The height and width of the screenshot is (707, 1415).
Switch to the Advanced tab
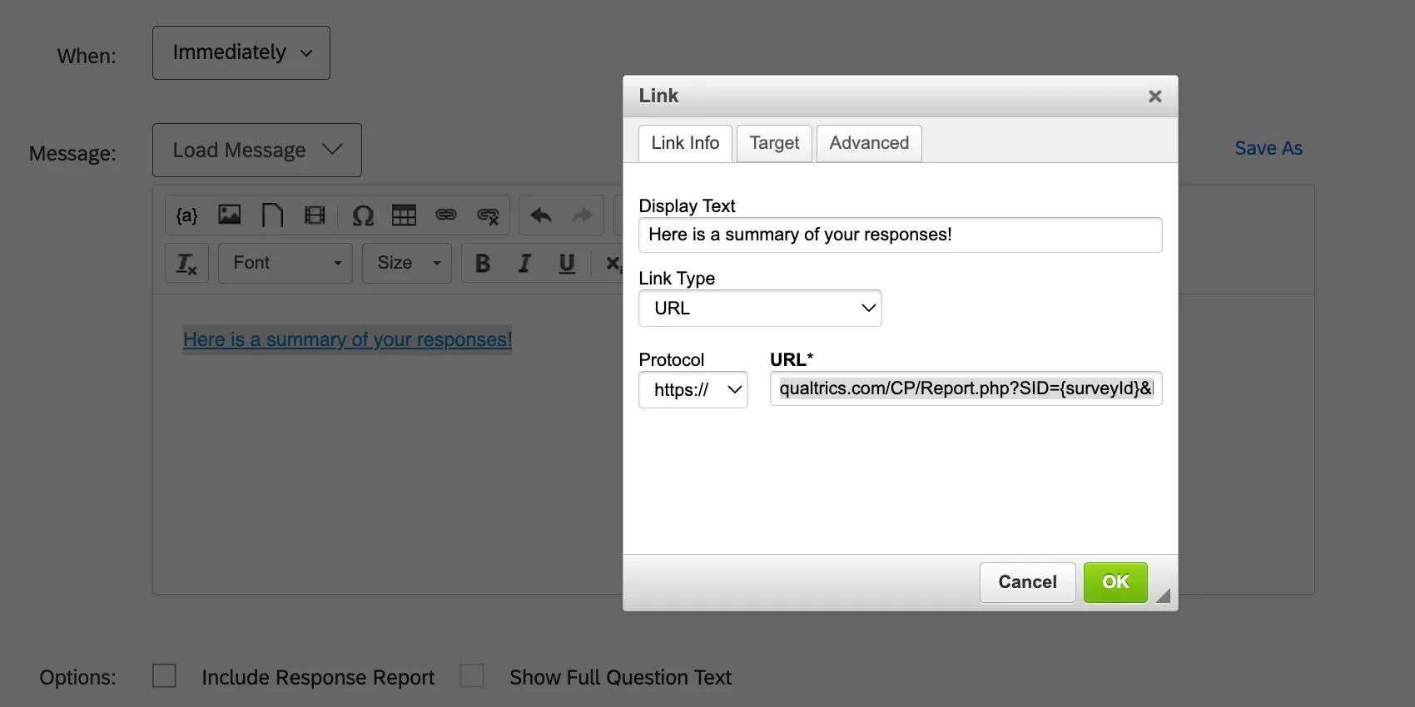869,144
